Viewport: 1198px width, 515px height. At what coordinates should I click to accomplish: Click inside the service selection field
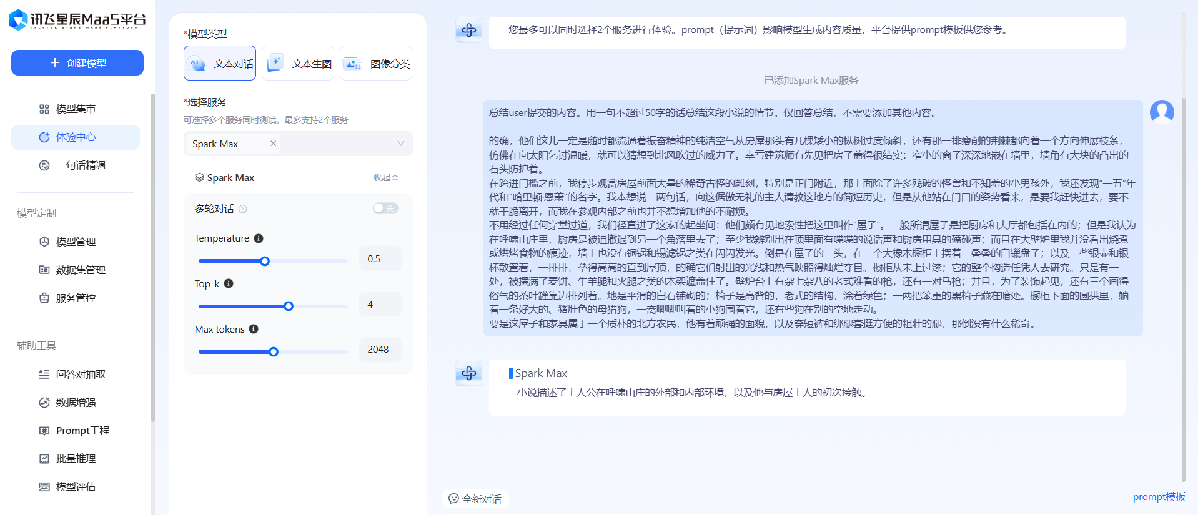298,144
